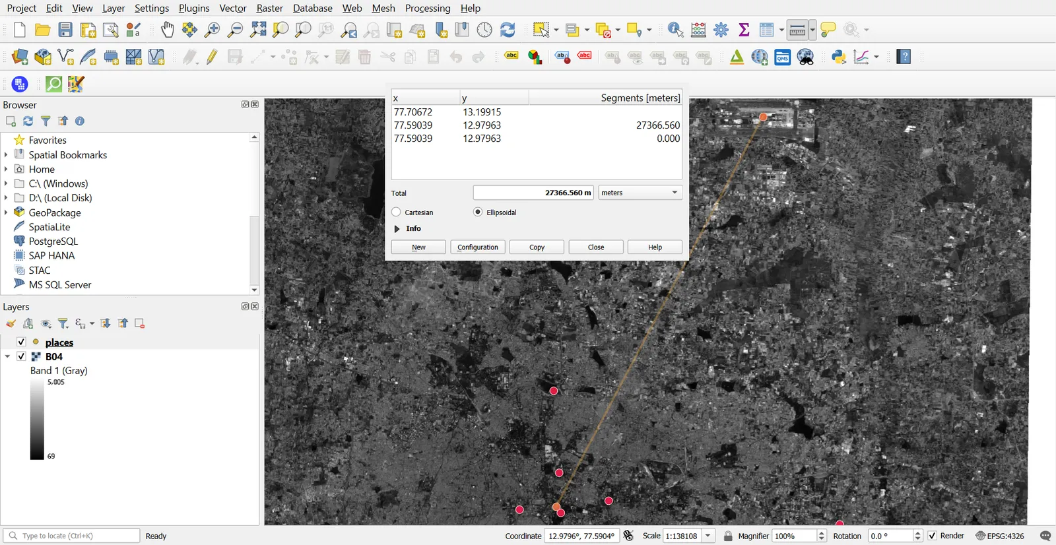This screenshot has height=545, width=1056.
Task: Collapse the B04 layer legend
Action: pos(7,356)
